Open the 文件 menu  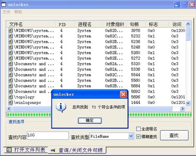[7, 12]
